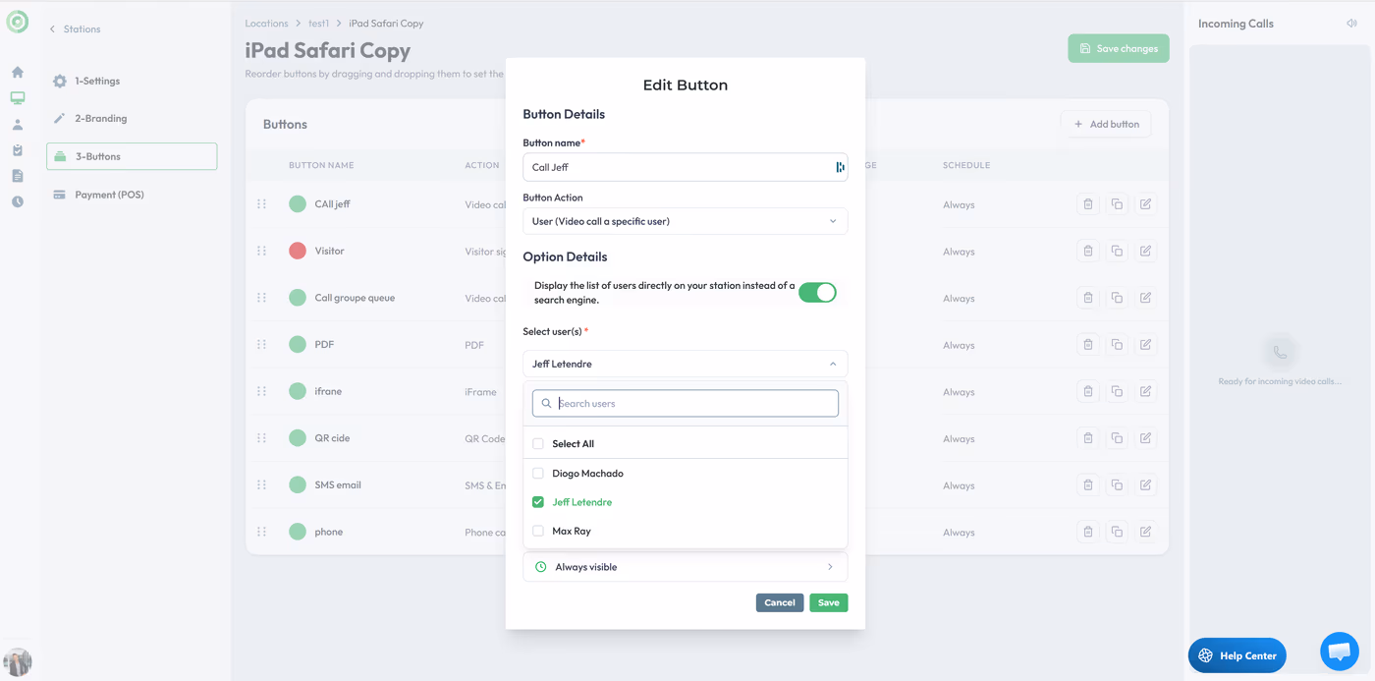Grab the drag handle of Visitor row
This screenshot has width=1375, height=681.
pos(261,251)
